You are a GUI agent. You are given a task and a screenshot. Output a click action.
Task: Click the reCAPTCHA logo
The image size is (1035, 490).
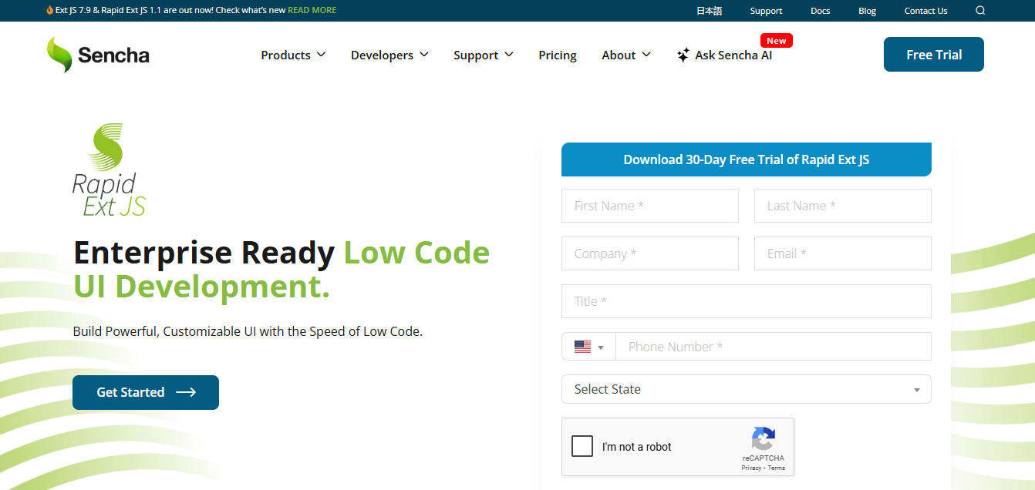point(763,439)
